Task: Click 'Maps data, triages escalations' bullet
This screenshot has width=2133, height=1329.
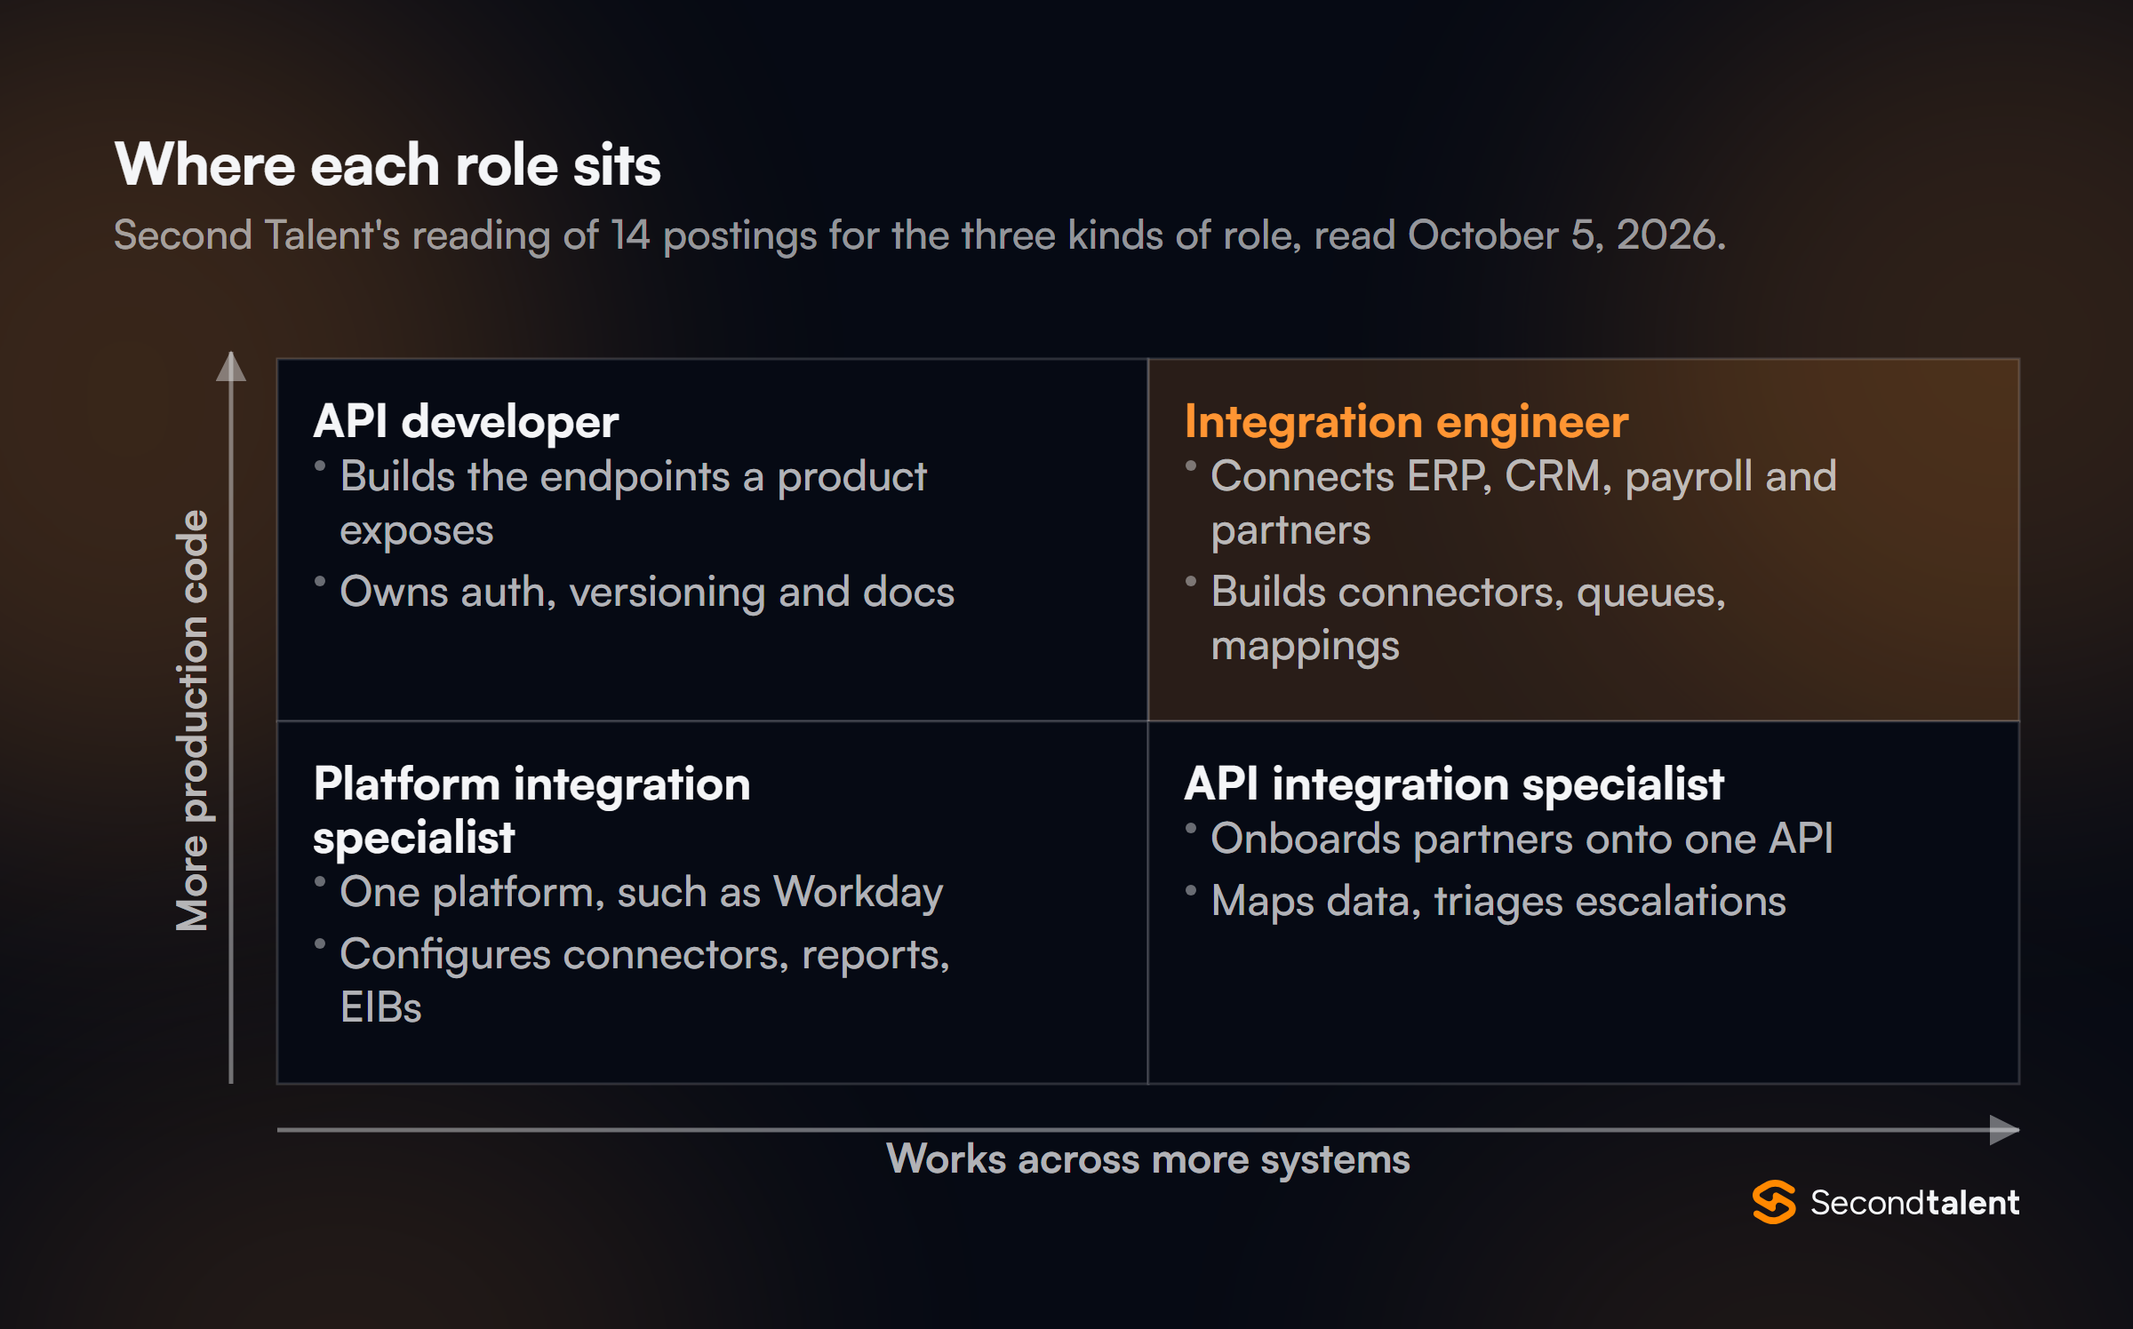Action: click(1498, 901)
